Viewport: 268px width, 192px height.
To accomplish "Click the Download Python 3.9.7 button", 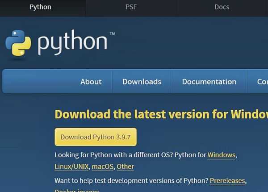I will [96, 137].
